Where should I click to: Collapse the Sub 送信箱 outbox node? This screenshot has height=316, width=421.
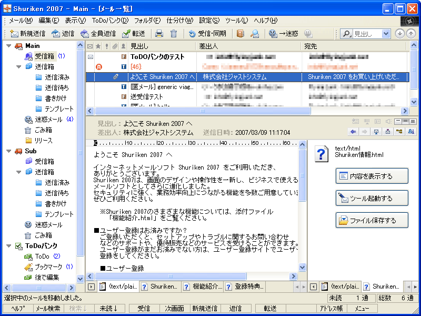tap(18, 172)
